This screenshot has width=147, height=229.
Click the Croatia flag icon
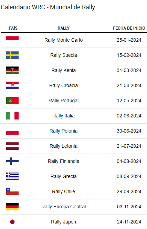coord(12,85)
